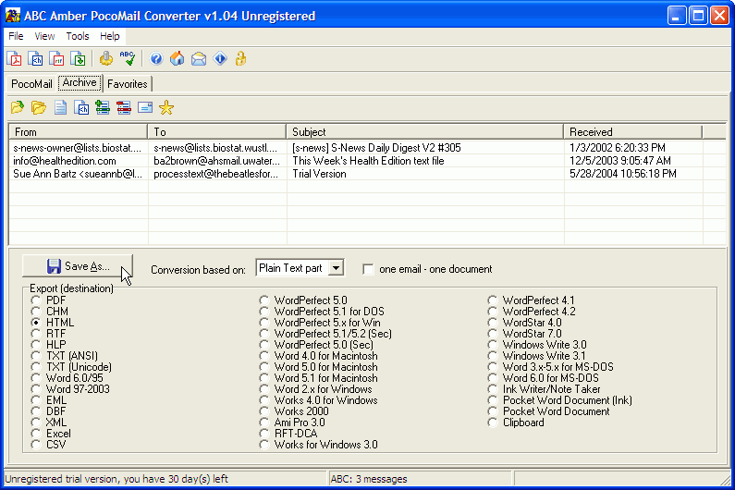735x490 pixels.
Task: Select RTF export radio button
Action: pos(36,334)
